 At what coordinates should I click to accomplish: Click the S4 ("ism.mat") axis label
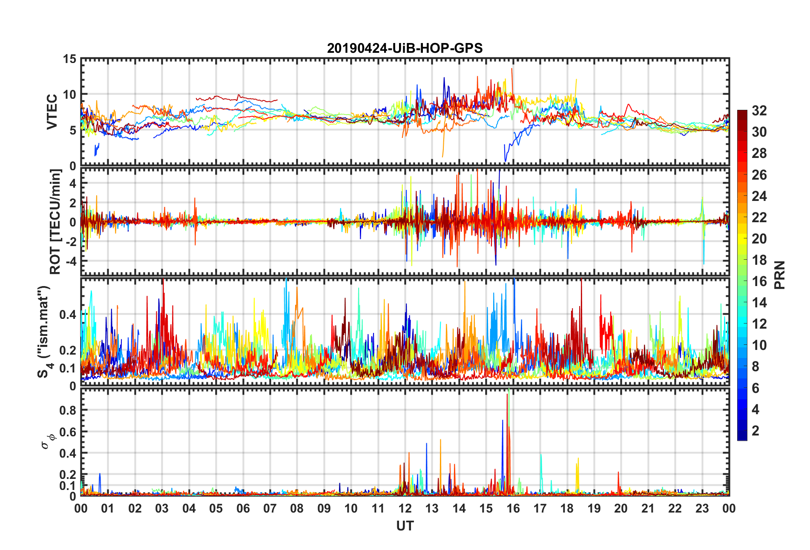(x=44, y=332)
